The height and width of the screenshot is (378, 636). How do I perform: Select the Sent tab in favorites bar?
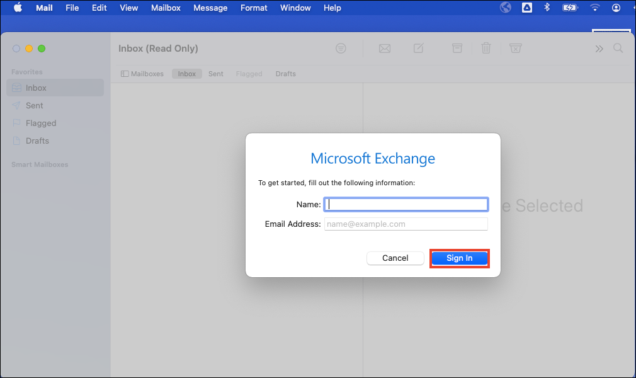[x=216, y=74]
